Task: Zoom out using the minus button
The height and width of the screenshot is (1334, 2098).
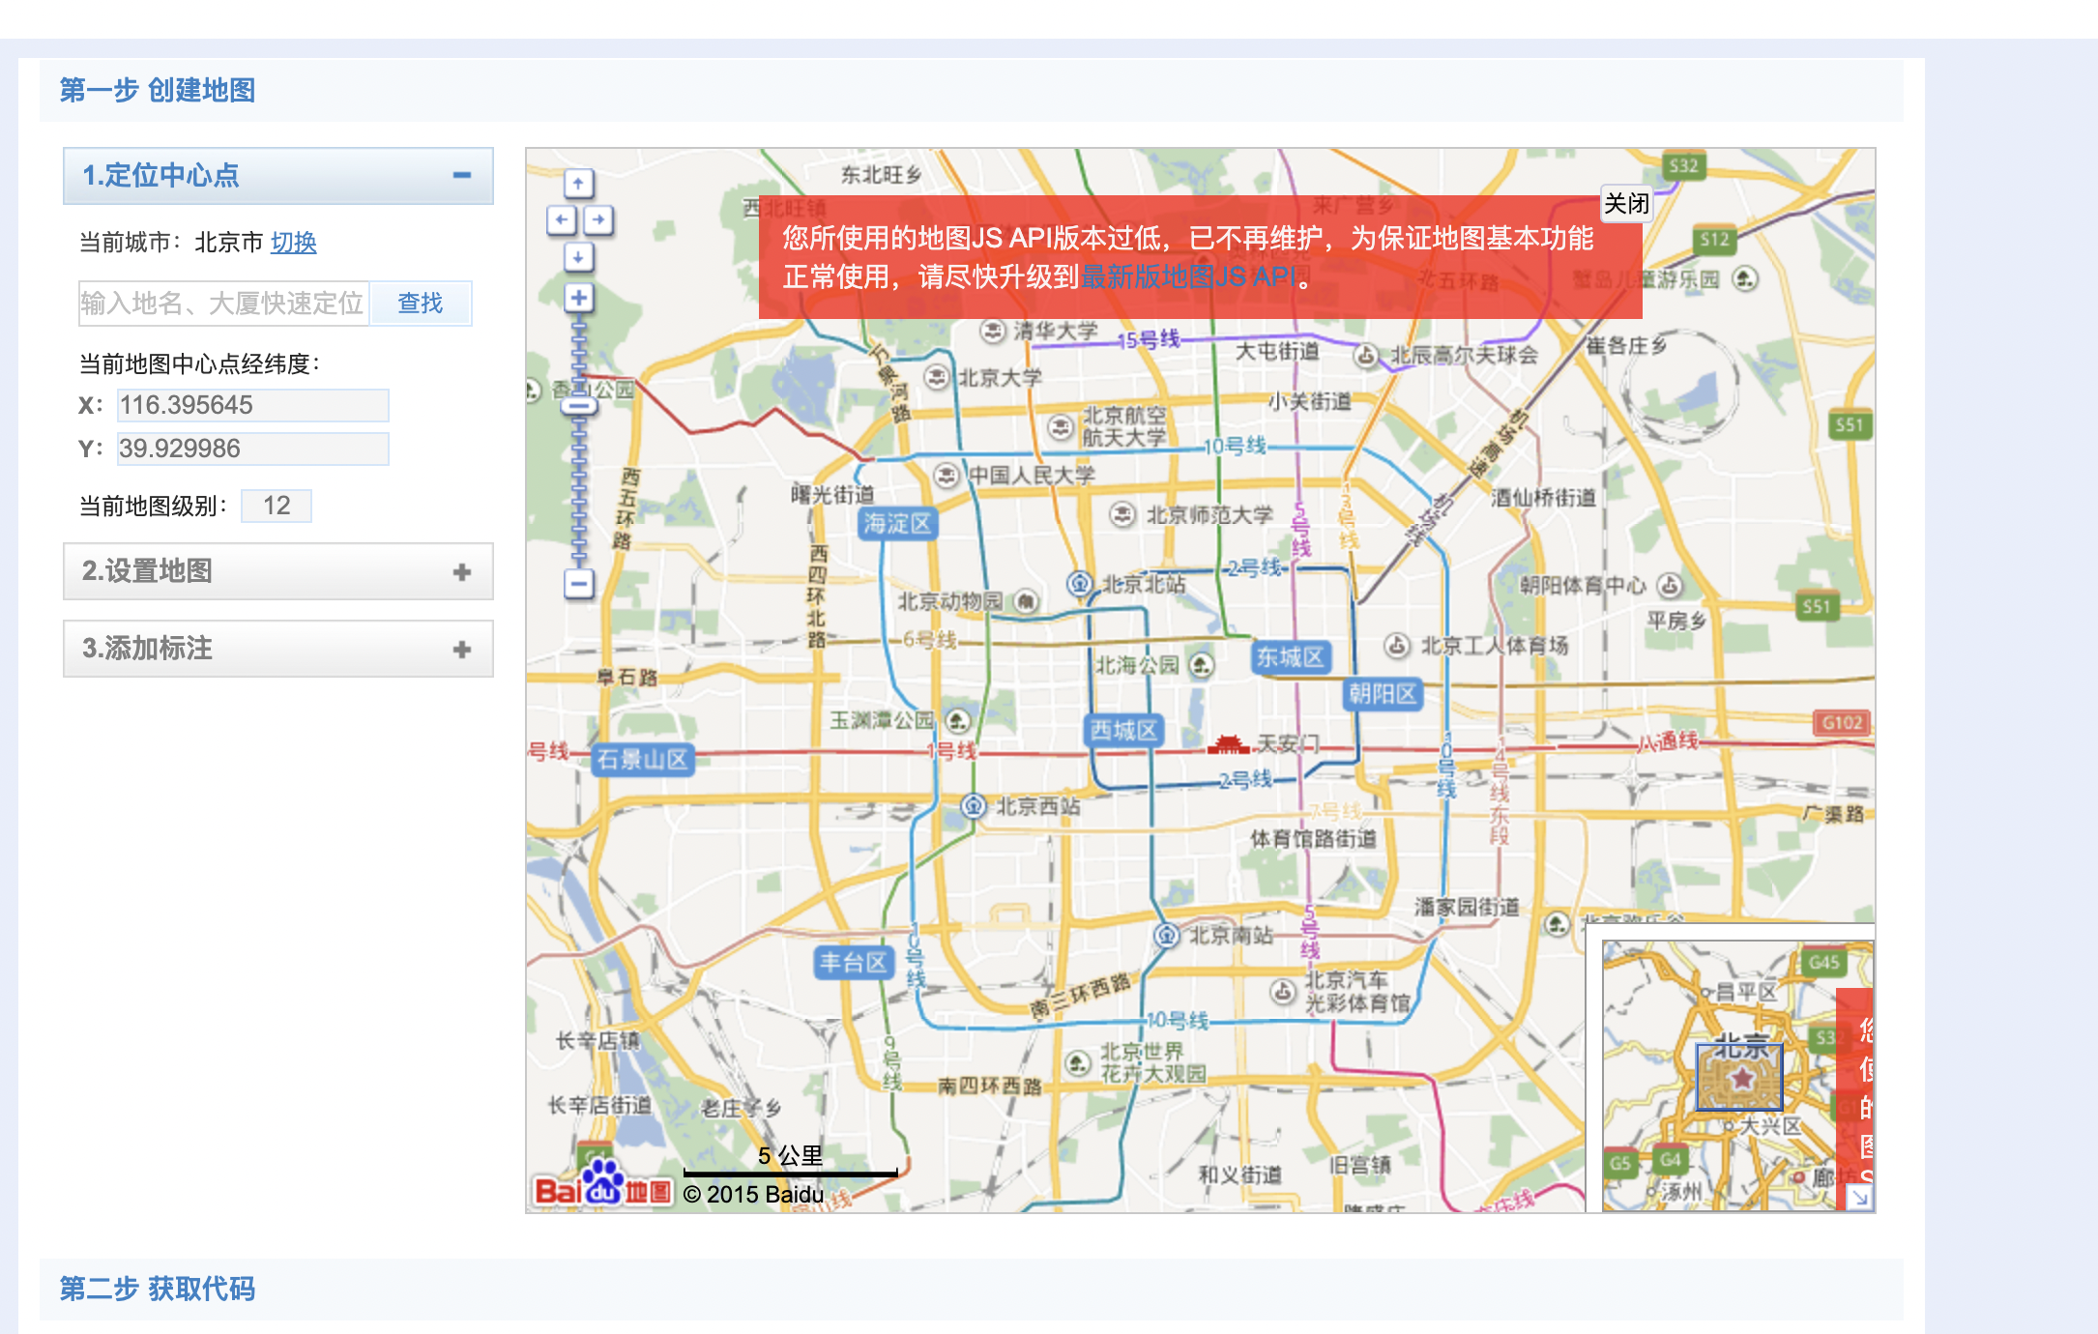Action: point(578,584)
